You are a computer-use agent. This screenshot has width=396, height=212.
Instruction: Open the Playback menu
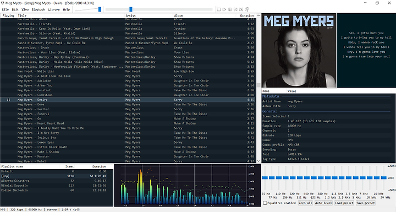tap(38, 9)
